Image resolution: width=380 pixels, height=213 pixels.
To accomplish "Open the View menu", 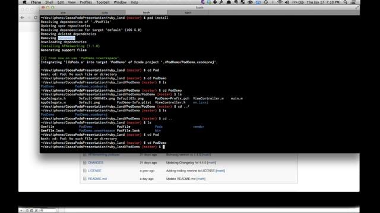I will tap(72, 2).
